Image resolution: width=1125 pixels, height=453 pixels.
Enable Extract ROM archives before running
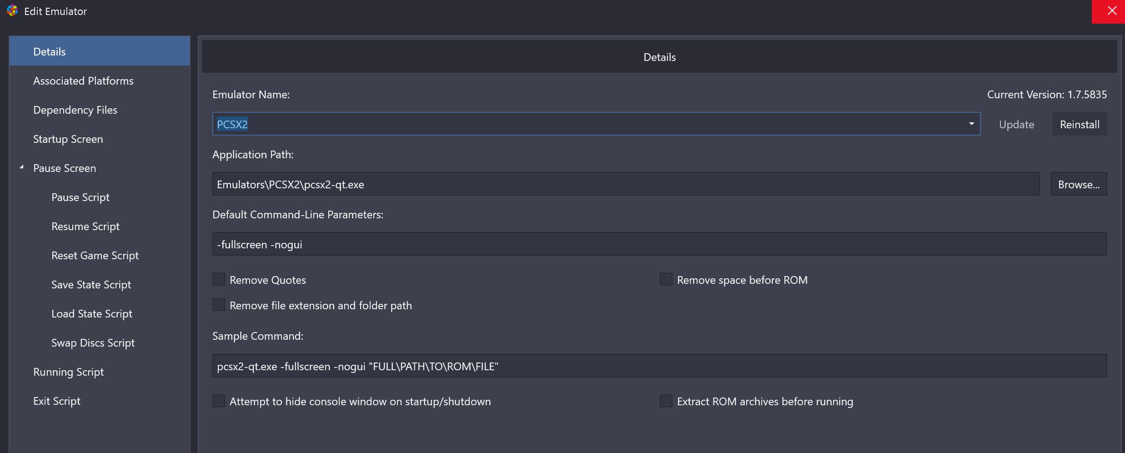[x=666, y=401]
